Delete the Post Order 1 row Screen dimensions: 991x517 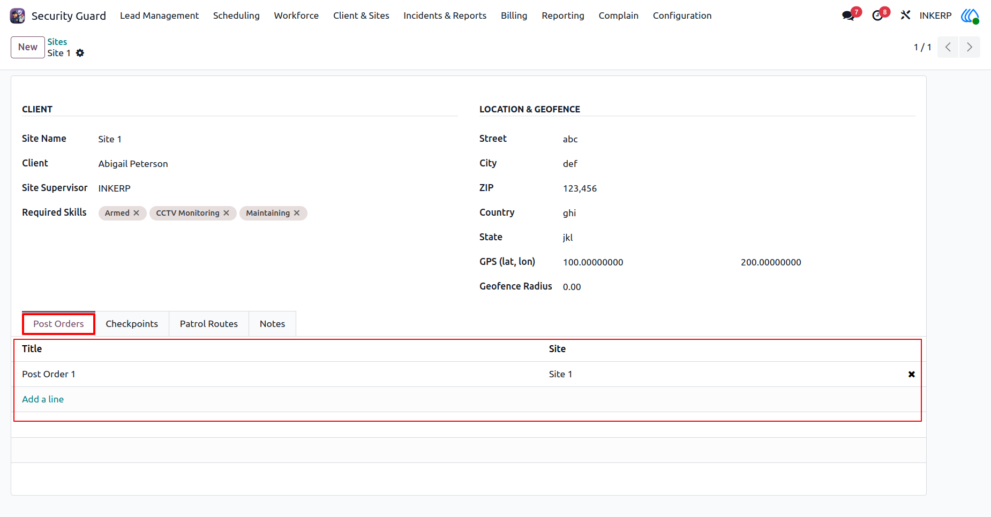911,374
